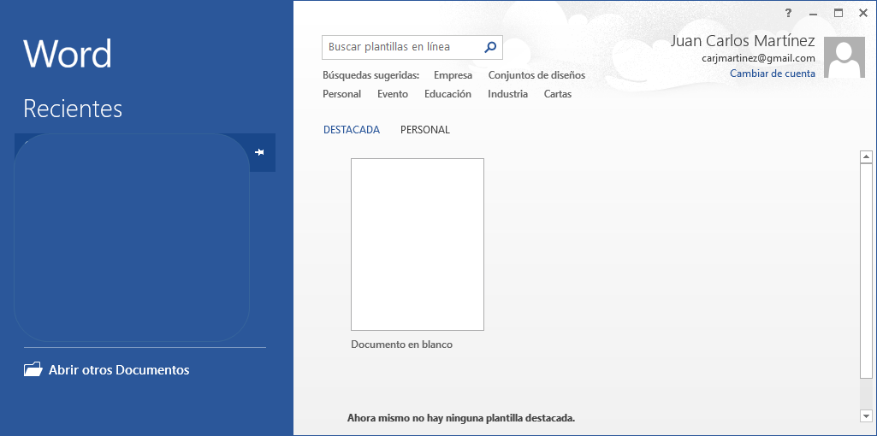The height and width of the screenshot is (436, 877).
Task: Click the search magnifier icon
Action: point(490,47)
